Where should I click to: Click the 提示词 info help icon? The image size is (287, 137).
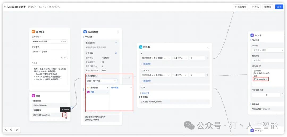[x=260, y=66]
